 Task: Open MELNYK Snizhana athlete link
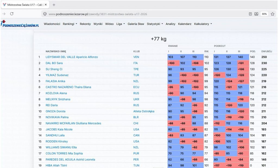(58, 99)
